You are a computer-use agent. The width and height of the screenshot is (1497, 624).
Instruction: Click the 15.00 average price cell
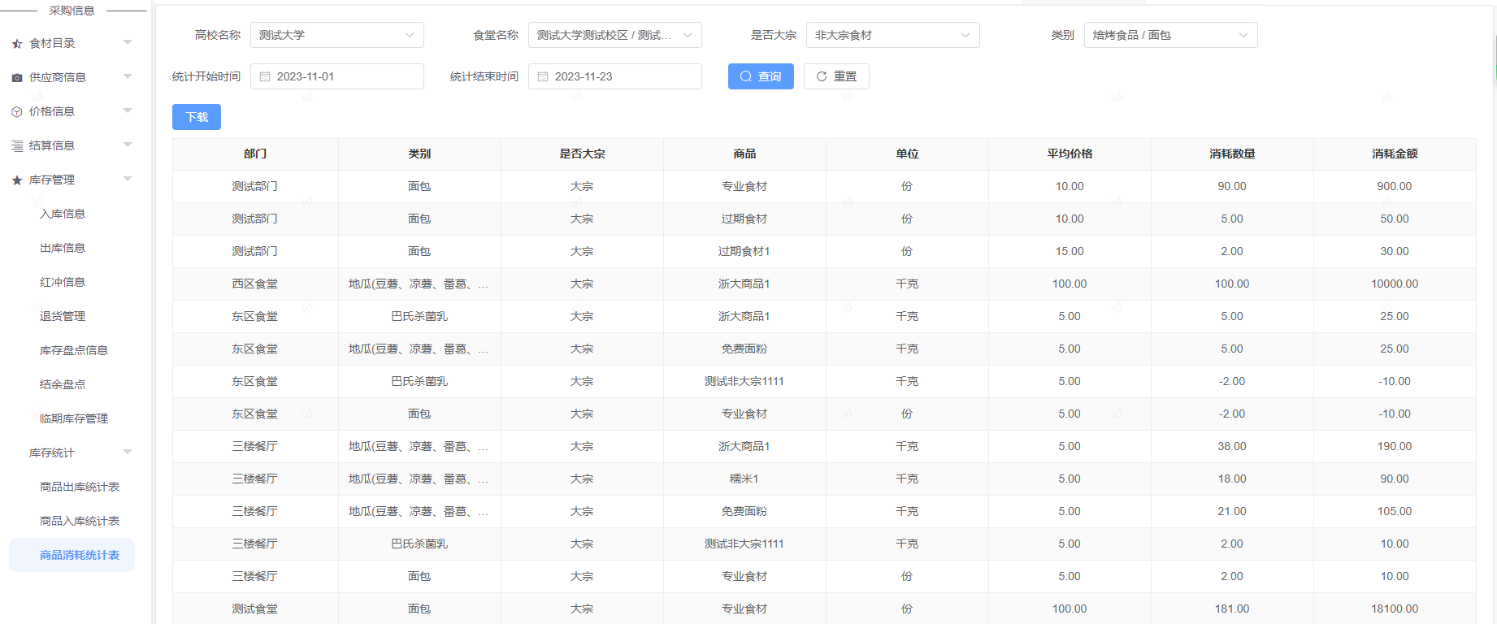(x=1070, y=251)
